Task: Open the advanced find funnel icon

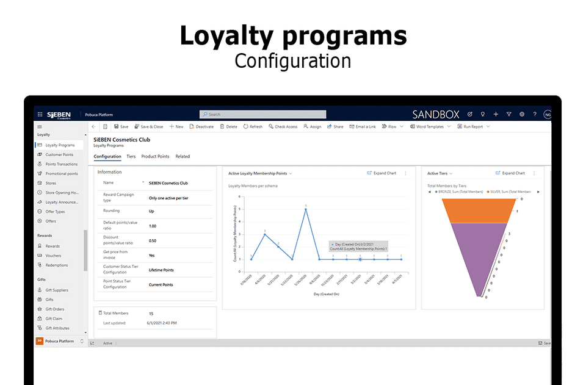Action: point(508,114)
